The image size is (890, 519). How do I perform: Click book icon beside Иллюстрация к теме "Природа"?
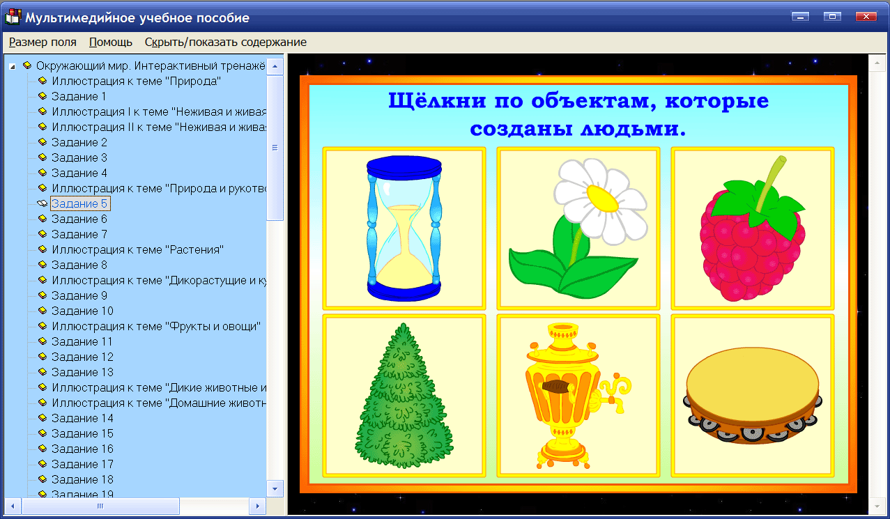(42, 81)
